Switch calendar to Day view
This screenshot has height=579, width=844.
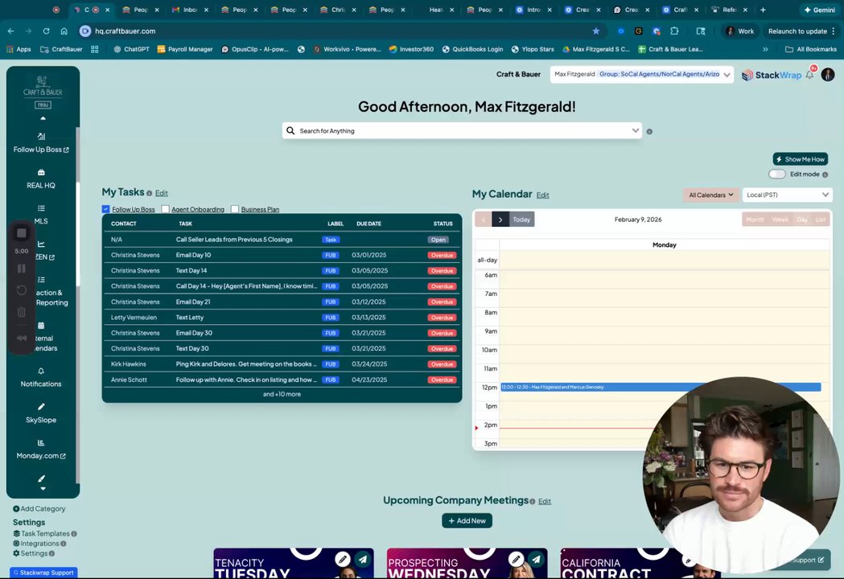point(802,220)
